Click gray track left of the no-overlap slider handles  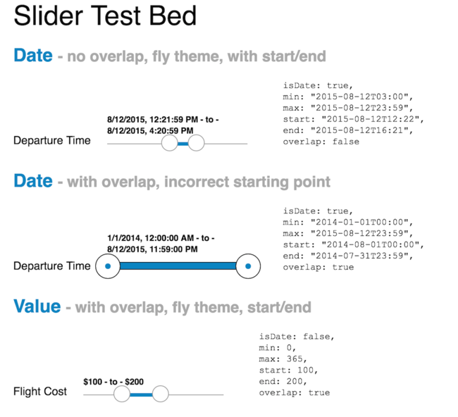[134, 144]
